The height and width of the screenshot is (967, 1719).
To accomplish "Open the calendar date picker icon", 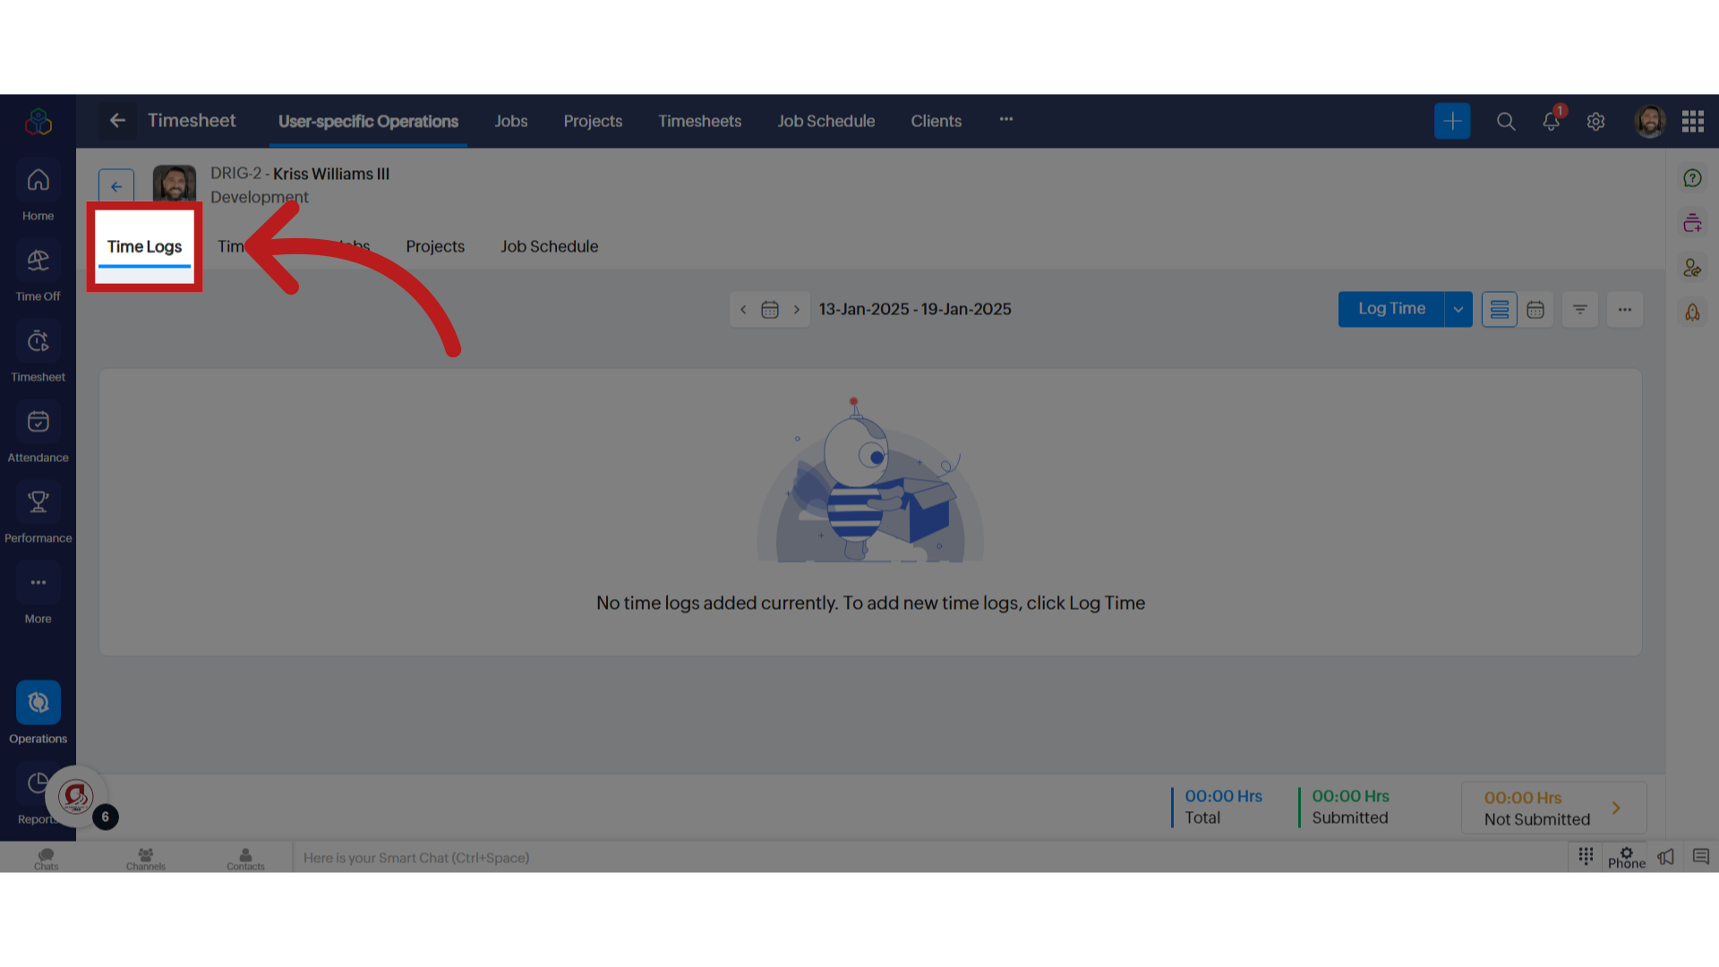I will (768, 308).
